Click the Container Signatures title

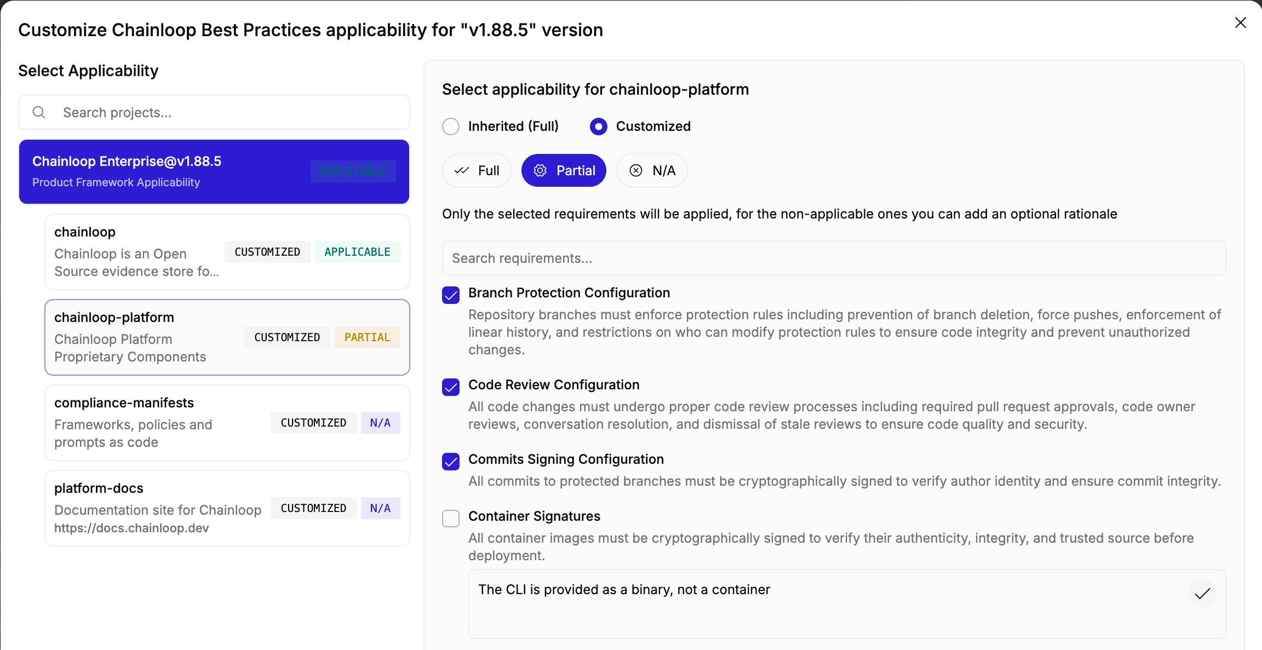pos(534,516)
